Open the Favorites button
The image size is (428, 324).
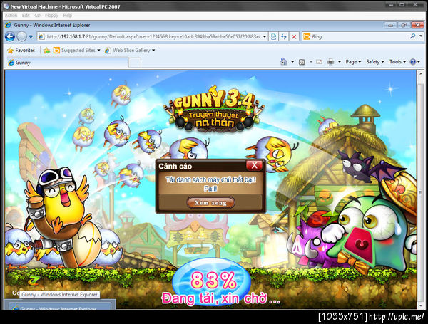(21, 51)
